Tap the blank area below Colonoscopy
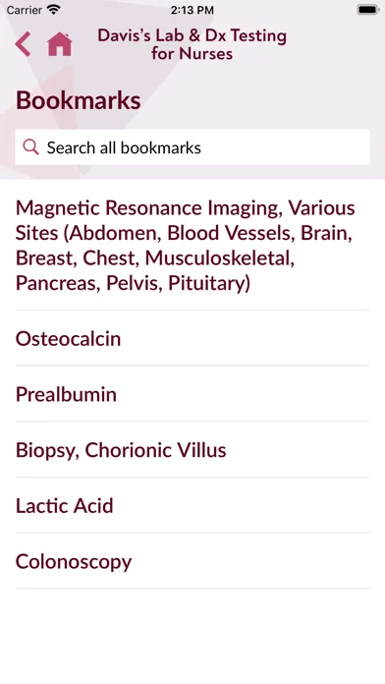This screenshot has height=684, width=385. click(192, 636)
